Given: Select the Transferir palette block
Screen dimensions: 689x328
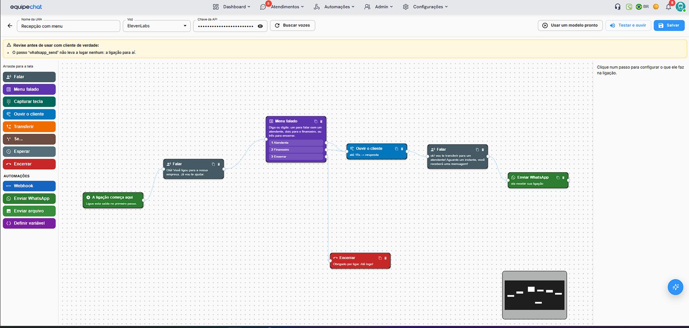Looking at the screenshot, I should pos(29,127).
